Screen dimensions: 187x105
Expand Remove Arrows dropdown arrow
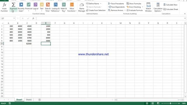click(x=125, y=10)
